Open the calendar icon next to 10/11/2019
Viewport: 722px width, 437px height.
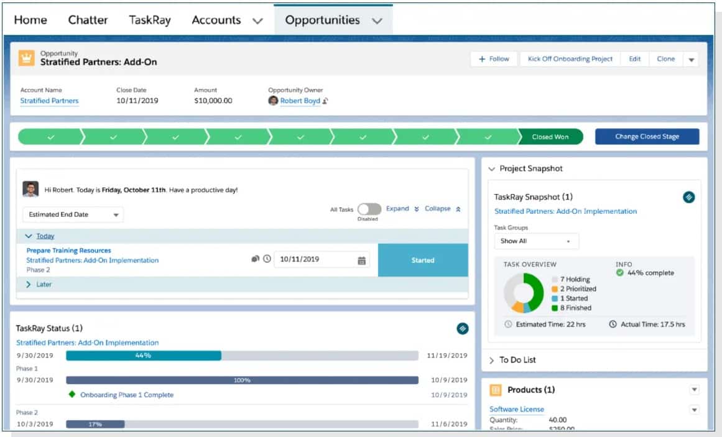pos(361,260)
